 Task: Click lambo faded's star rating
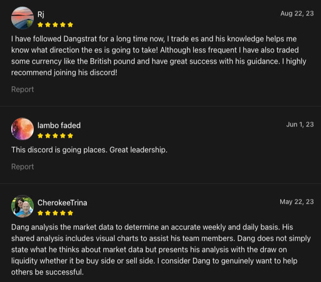[x=55, y=136]
